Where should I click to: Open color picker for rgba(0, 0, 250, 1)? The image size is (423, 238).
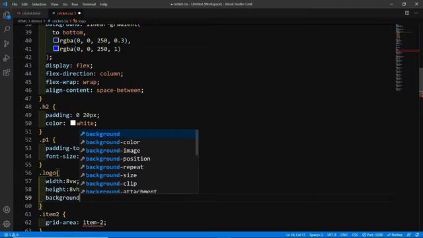[56, 48]
